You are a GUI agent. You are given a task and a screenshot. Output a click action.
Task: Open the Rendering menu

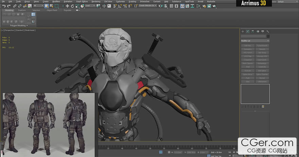point(96,1)
